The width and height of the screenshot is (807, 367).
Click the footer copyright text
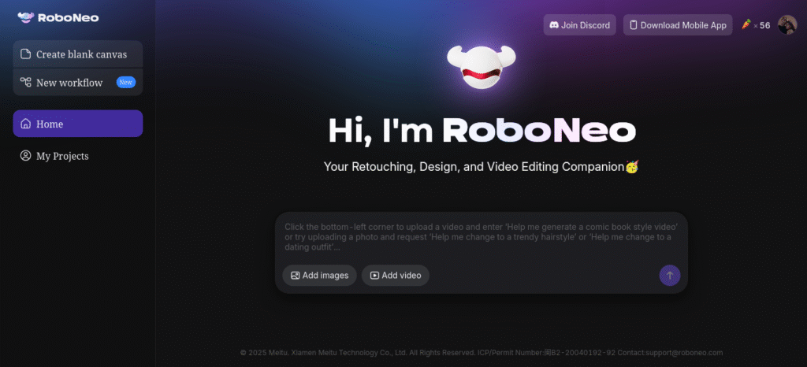tap(482, 353)
